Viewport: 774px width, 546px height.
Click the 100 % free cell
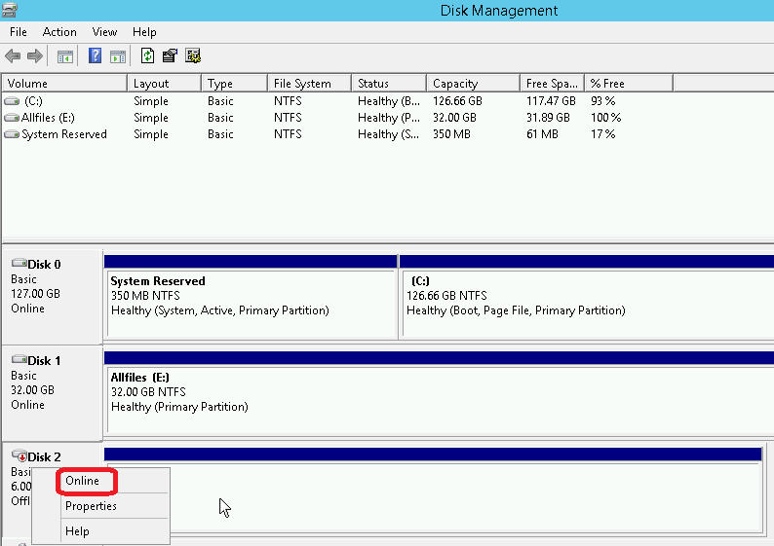coord(605,118)
